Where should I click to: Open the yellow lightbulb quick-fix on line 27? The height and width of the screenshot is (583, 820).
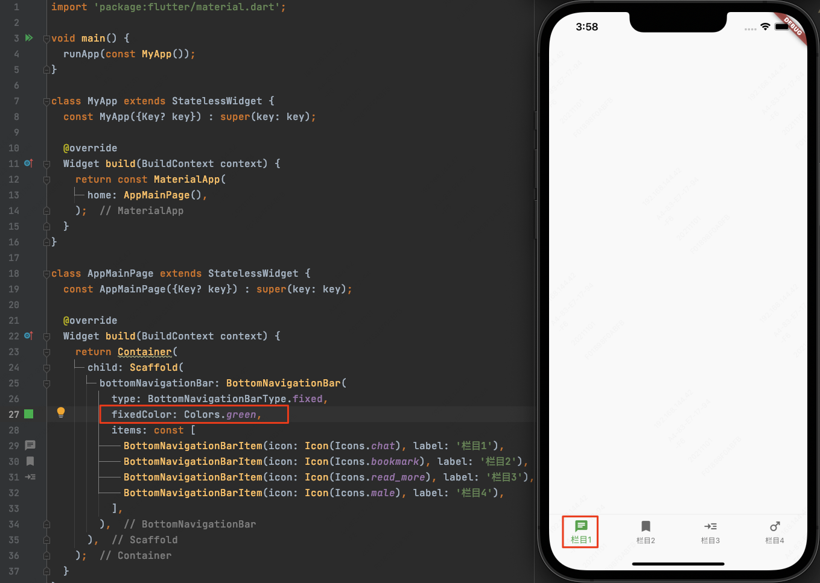coord(61,412)
